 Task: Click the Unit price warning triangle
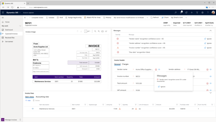(120, 109)
